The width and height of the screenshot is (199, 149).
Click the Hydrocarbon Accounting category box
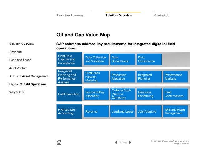(x=69, y=111)
